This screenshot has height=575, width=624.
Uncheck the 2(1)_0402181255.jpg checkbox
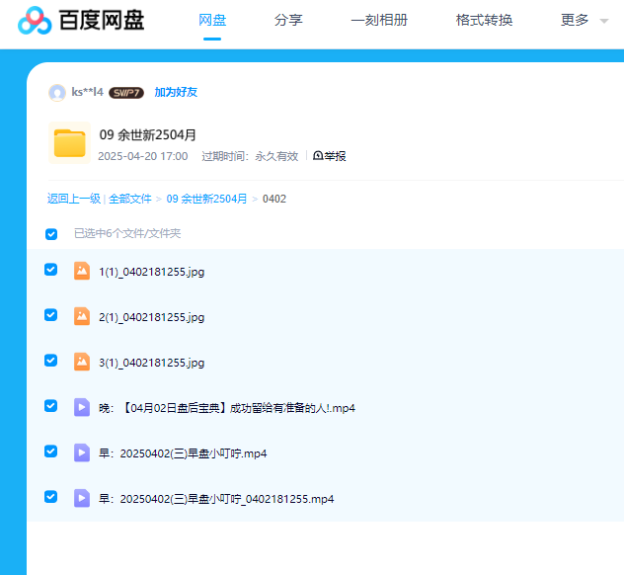(x=51, y=315)
